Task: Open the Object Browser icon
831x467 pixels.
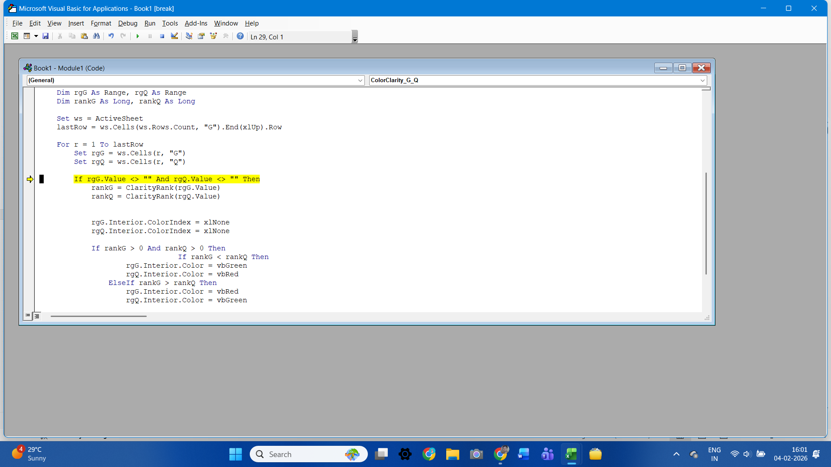Action: click(213, 36)
